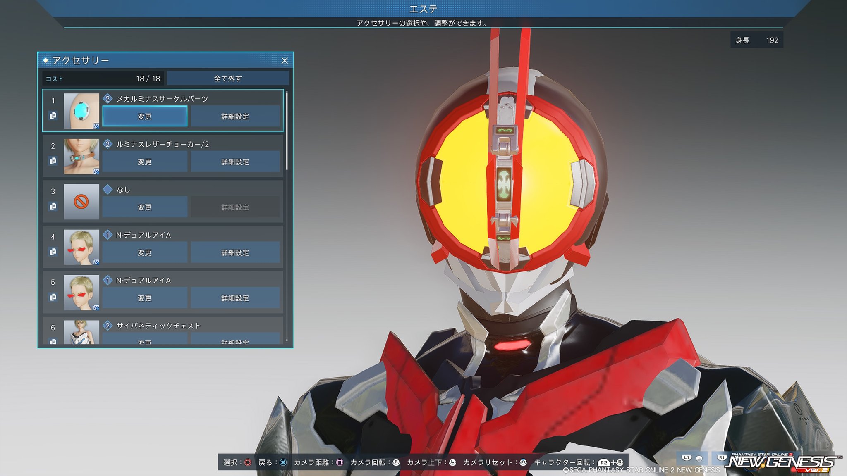Open 詳細設定 for slot 4 N-デュアルアイA
This screenshot has height=476, width=847.
[x=235, y=253]
